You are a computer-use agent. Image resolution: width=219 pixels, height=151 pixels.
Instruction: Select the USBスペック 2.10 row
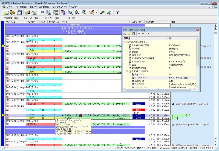160,81
